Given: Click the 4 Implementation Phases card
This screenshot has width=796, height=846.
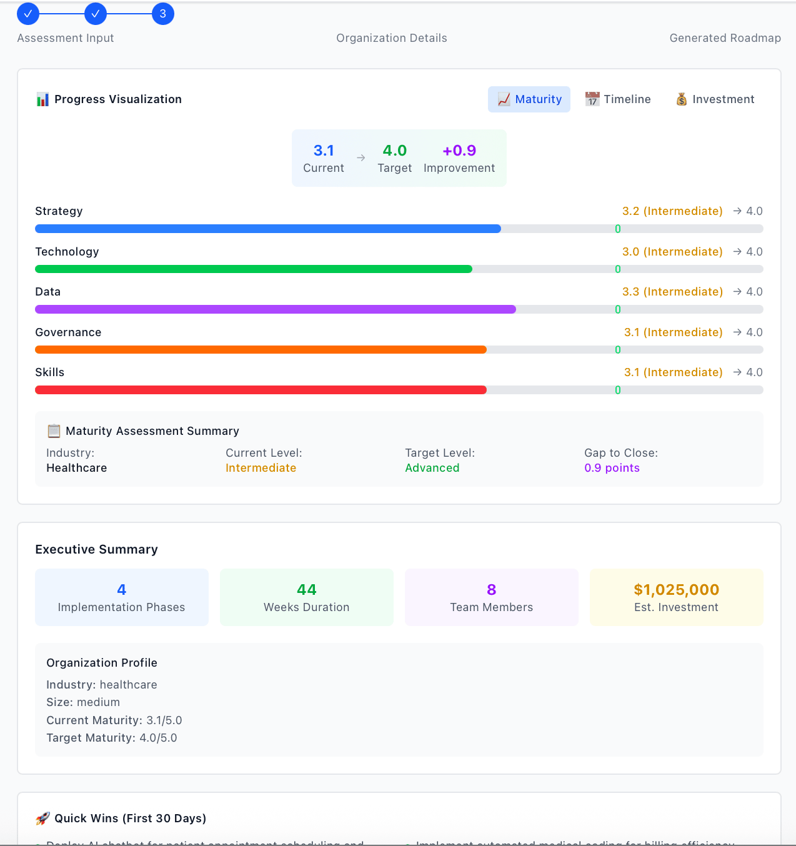Looking at the screenshot, I should tap(122, 597).
